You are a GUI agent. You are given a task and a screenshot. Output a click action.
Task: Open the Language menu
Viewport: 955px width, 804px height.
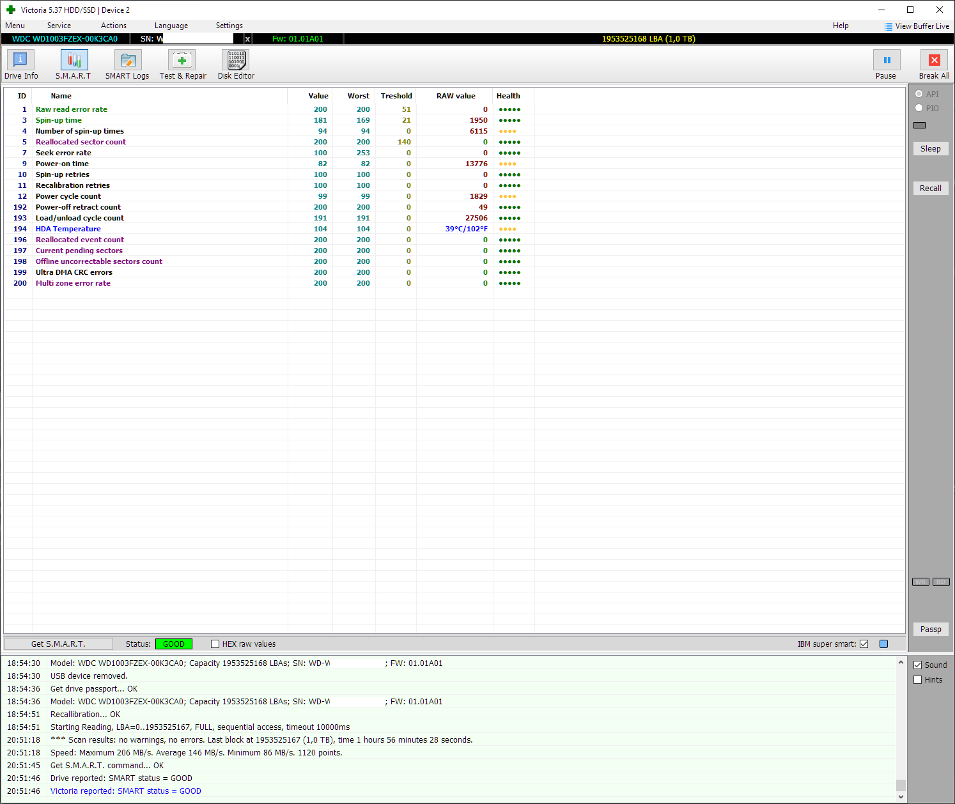171,26
